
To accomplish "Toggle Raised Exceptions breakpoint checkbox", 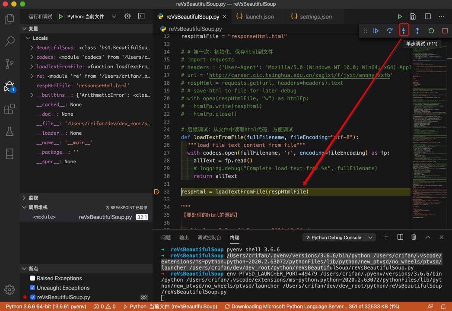I will pos(32,278).
